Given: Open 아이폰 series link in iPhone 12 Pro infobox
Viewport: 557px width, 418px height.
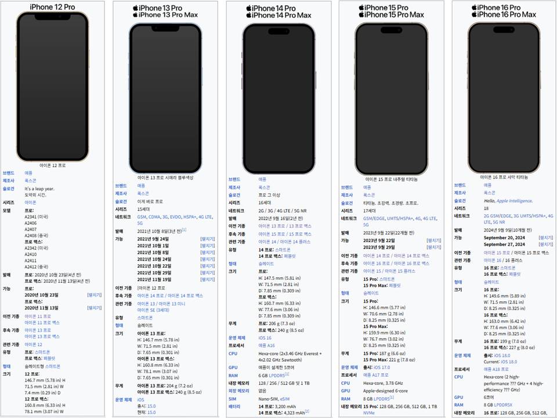Looking at the screenshot, I should click(30, 203).
